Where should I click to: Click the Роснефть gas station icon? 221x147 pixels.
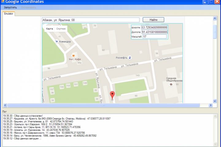tap(130, 58)
